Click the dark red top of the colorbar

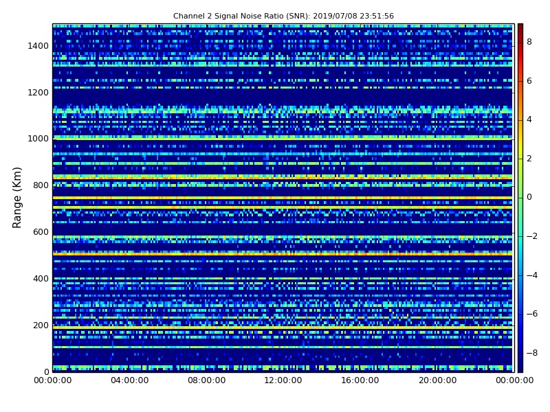coord(520,28)
